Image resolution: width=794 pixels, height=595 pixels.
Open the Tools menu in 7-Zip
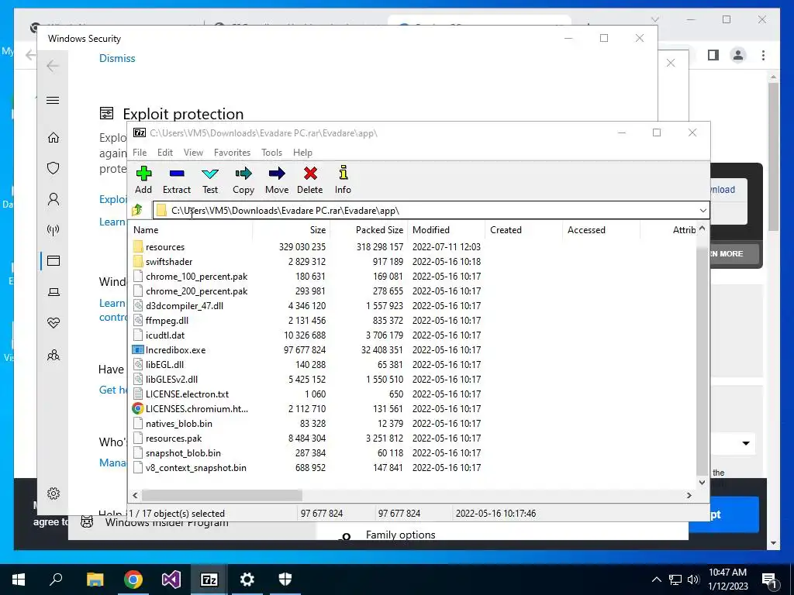[x=271, y=153]
